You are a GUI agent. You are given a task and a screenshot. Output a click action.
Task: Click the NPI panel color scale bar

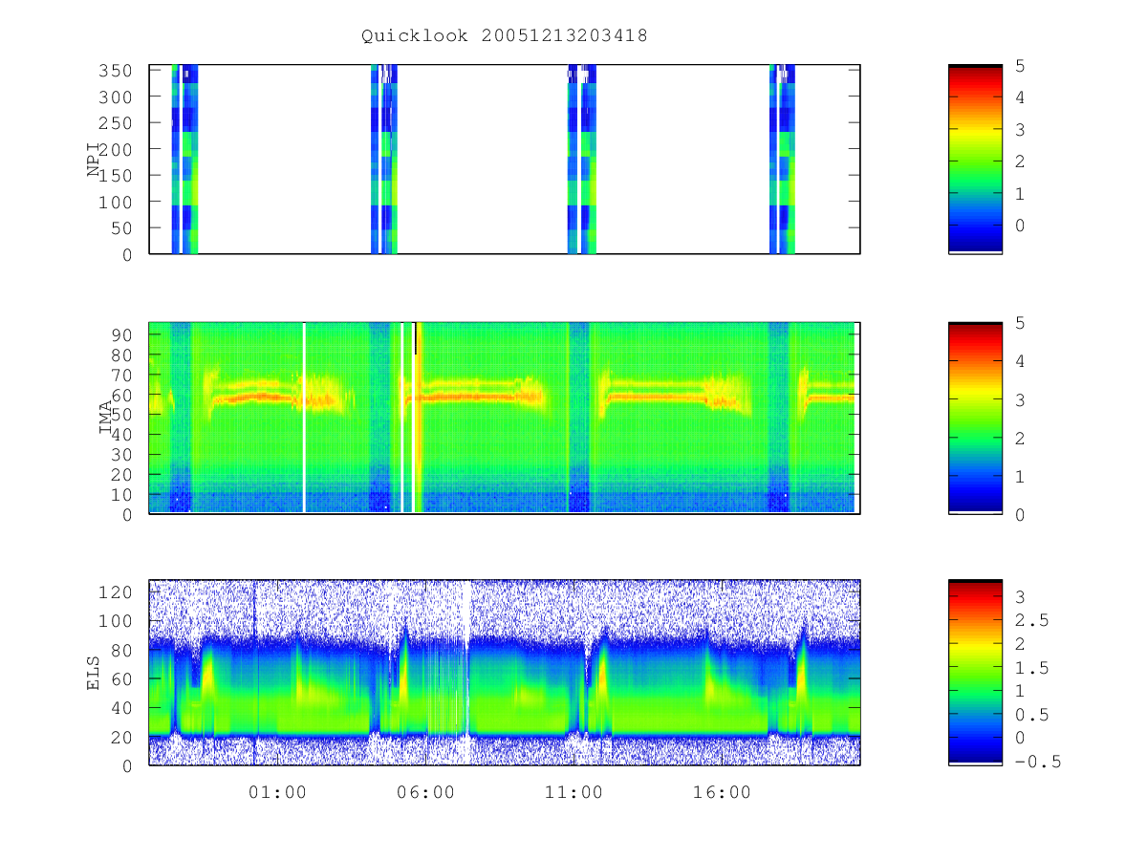point(975,160)
